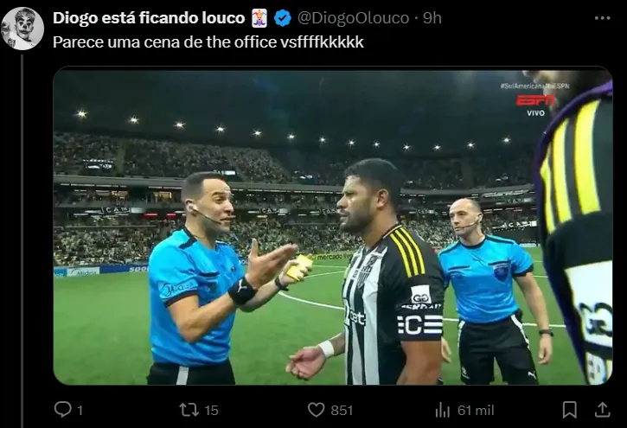Bookmark this tweet
This screenshot has width=627, height=428.
pyautogui.click(x=569, y=410)
